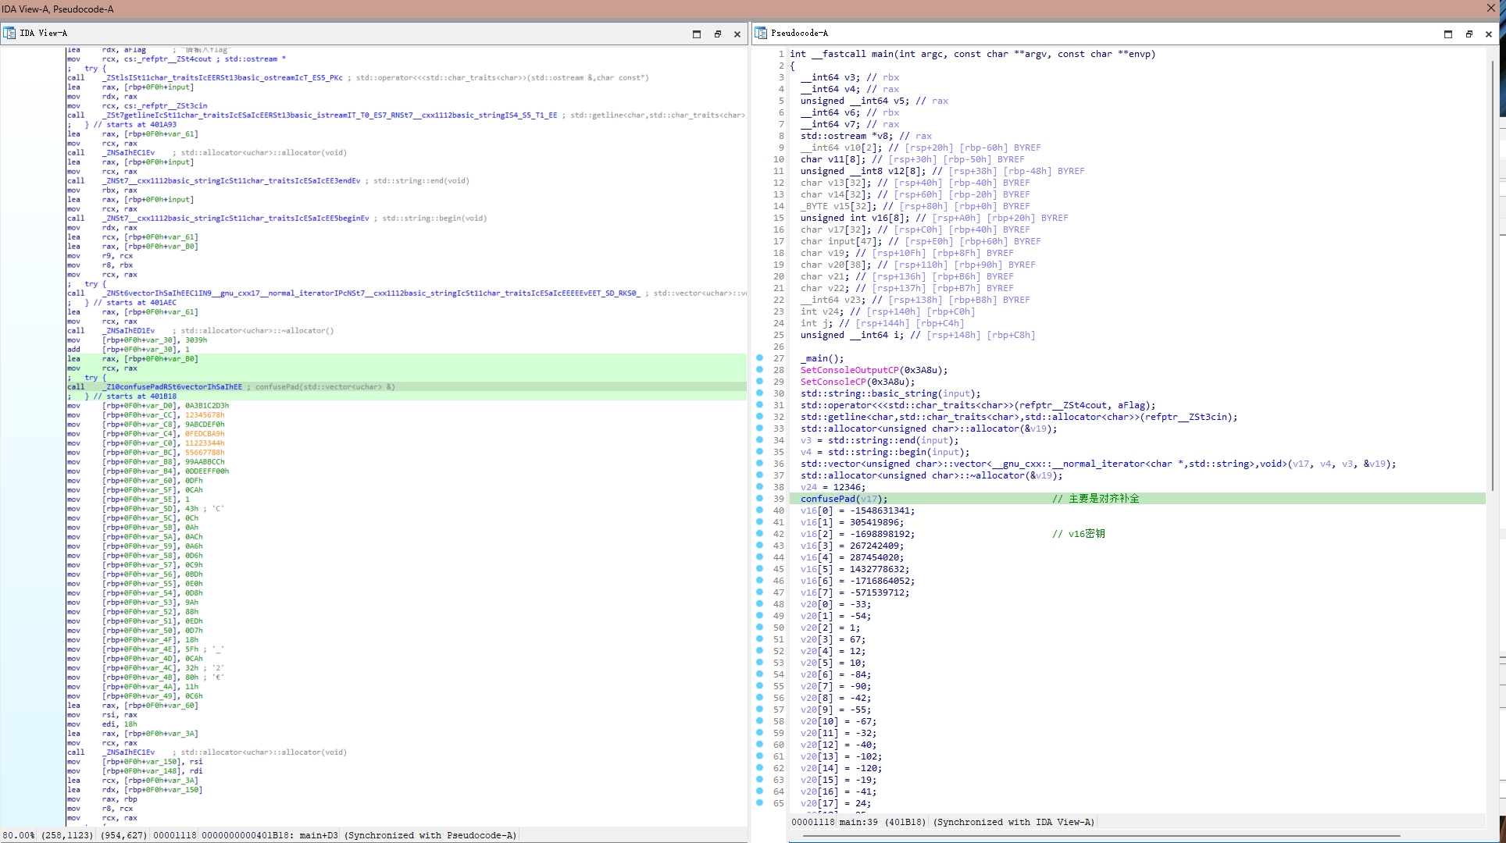Click SetConsoleOutputCP function name in pseudocode
Image resolution: width=1506 pixels, height=843 pixels.
[x=849, y=370]
